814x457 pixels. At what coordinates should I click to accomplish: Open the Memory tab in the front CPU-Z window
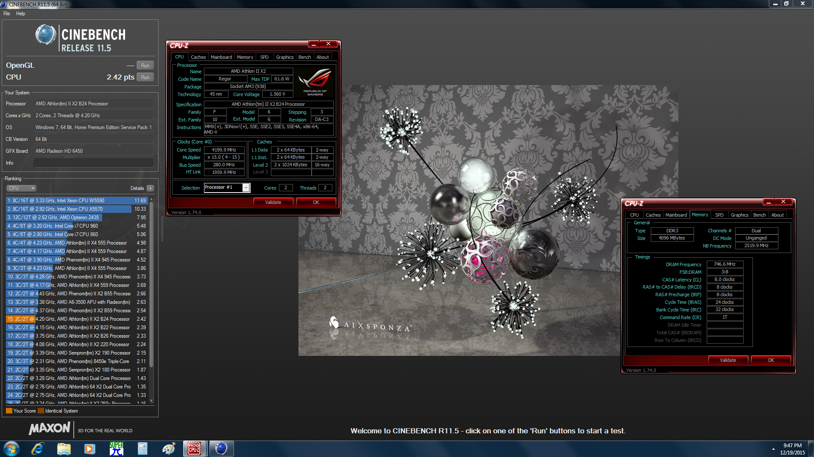pos(245,57)
